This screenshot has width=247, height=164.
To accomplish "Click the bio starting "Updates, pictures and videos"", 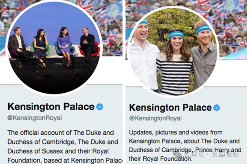I will (x=185, y=145).
